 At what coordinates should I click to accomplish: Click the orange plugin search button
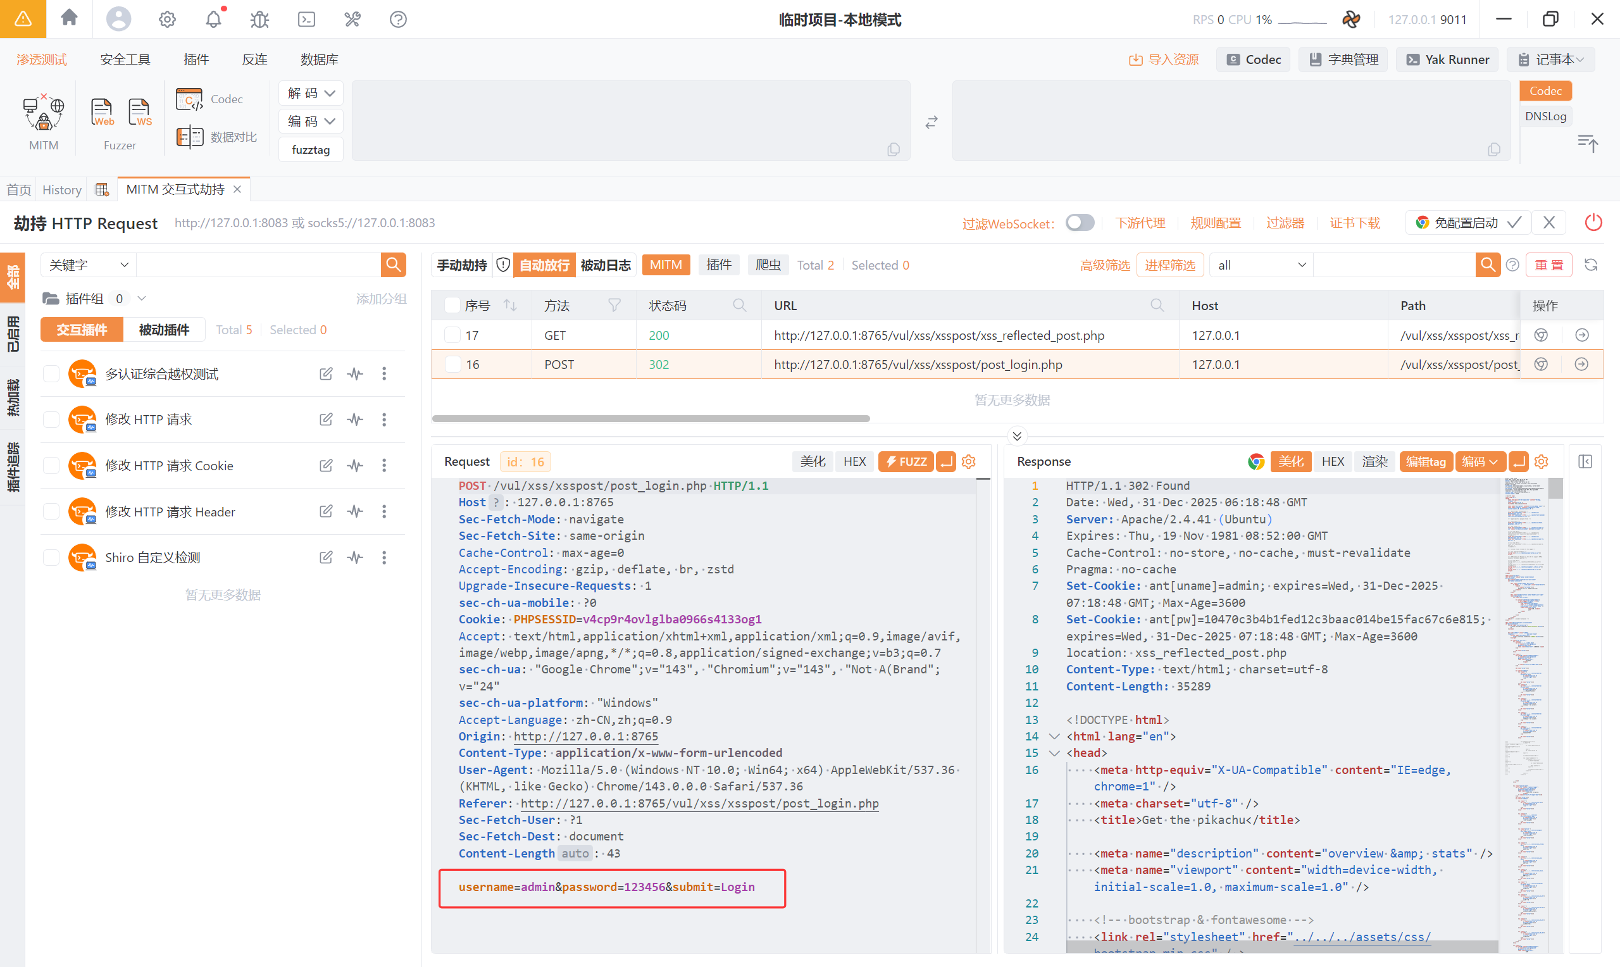coord(393,265)
